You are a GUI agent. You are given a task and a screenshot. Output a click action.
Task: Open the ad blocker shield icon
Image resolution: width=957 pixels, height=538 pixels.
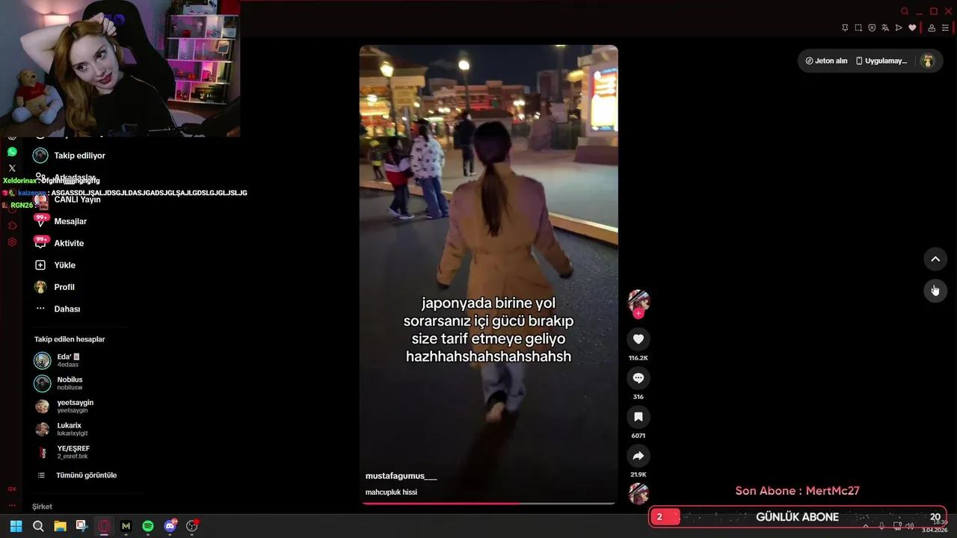click(x=872, y=28)
